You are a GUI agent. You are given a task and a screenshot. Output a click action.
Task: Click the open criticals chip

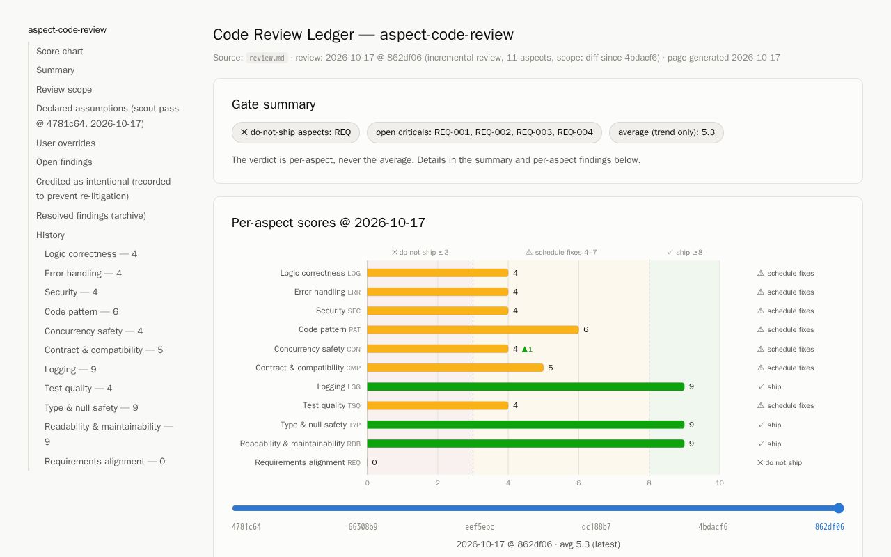click(484, 132)
